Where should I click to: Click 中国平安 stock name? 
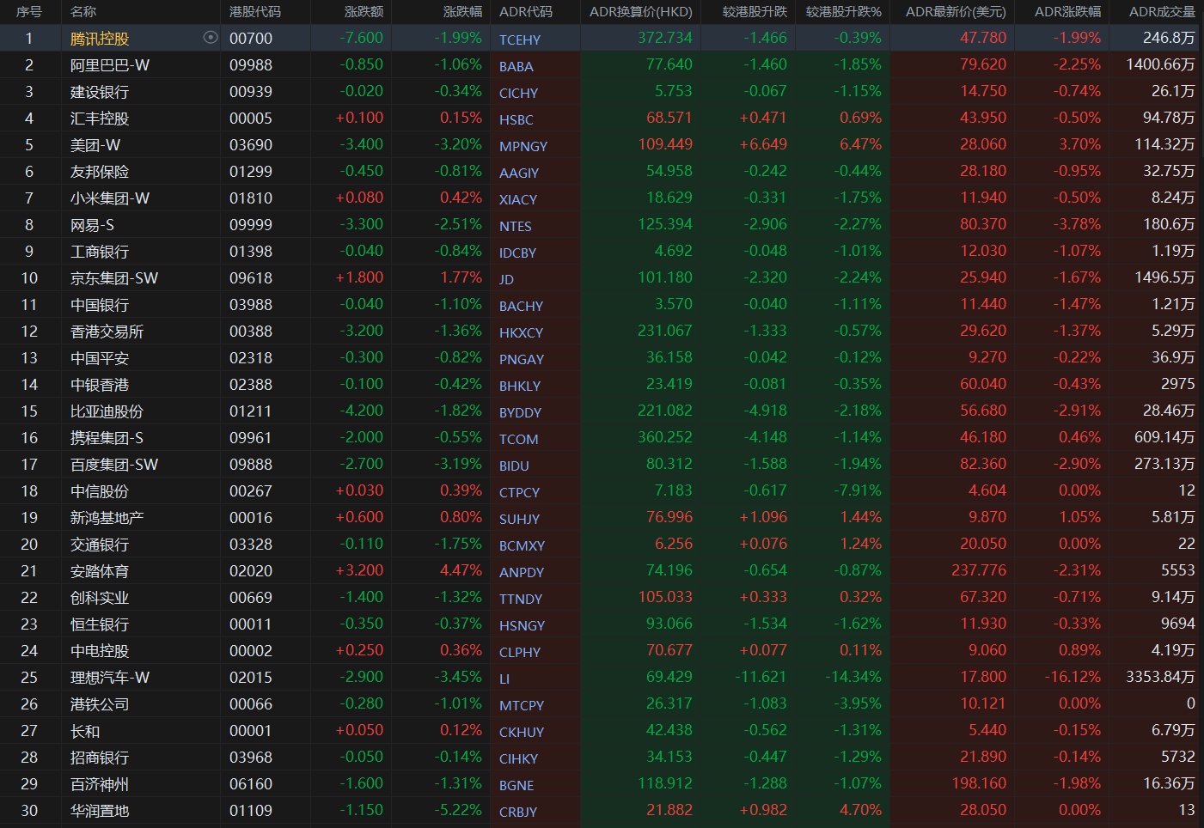(100, 358)
